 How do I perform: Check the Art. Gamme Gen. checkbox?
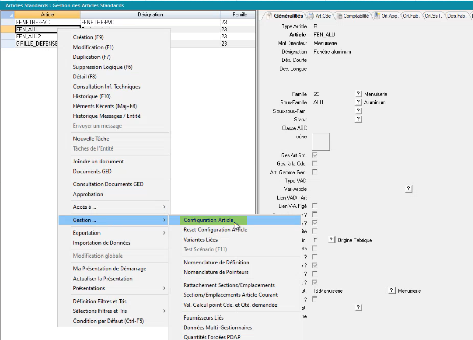[x=314, y=172]
